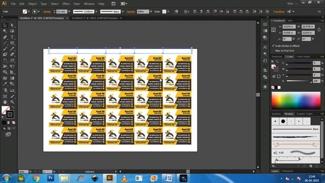Click the CMYK color spectrum bar

point(296,101)
